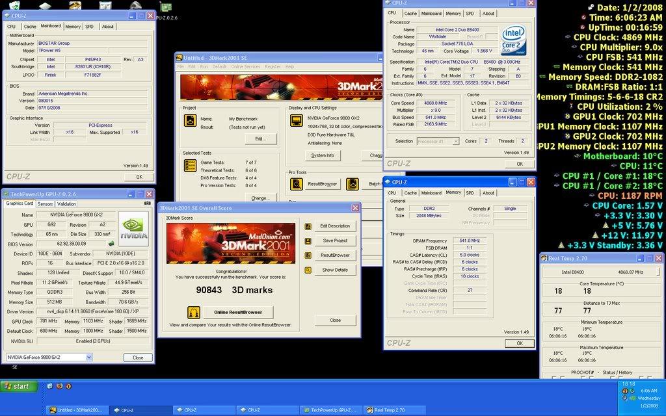Click the Online ResultBrowser button
The image size is (666, 416).
point(238,313)
